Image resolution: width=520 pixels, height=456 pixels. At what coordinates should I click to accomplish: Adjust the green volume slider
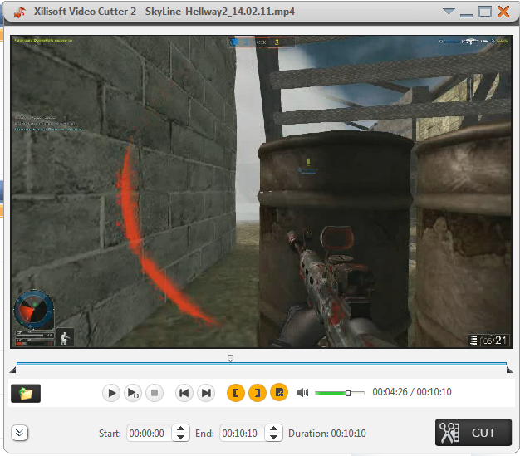pos(340,393)
